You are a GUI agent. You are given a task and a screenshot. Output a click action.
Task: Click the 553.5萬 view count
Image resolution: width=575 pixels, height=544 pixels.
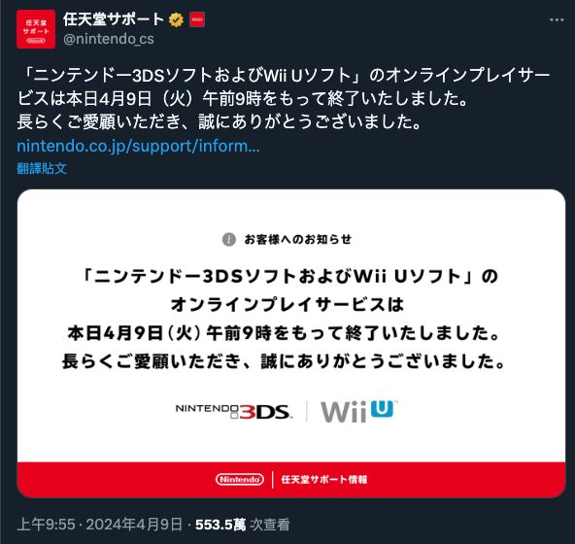pos(220,525)
